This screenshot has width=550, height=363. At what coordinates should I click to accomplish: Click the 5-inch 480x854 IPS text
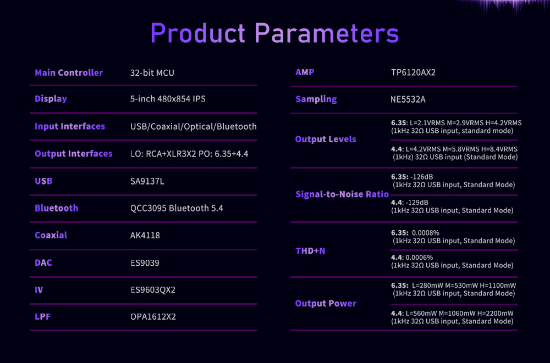click(x=168, y=99)
